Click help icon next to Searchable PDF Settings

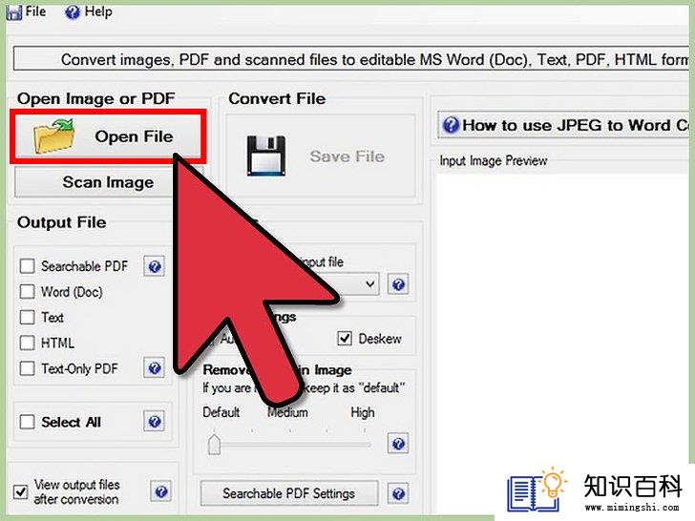coord(398,493)
